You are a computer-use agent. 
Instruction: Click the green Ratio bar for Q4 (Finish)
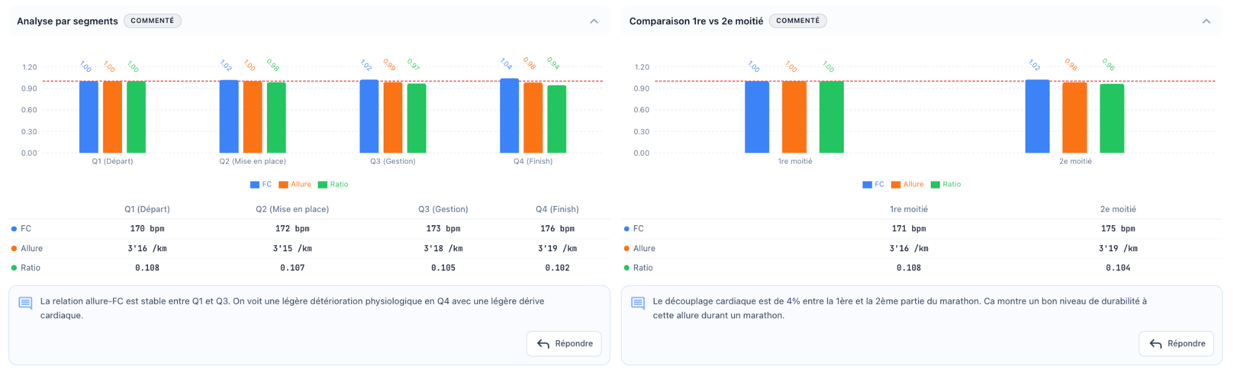pos(557,119)
